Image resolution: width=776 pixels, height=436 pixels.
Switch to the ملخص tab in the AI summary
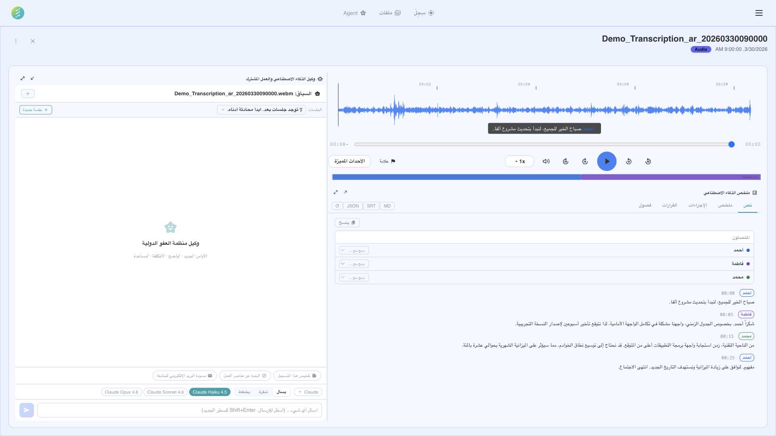(726, 205)
